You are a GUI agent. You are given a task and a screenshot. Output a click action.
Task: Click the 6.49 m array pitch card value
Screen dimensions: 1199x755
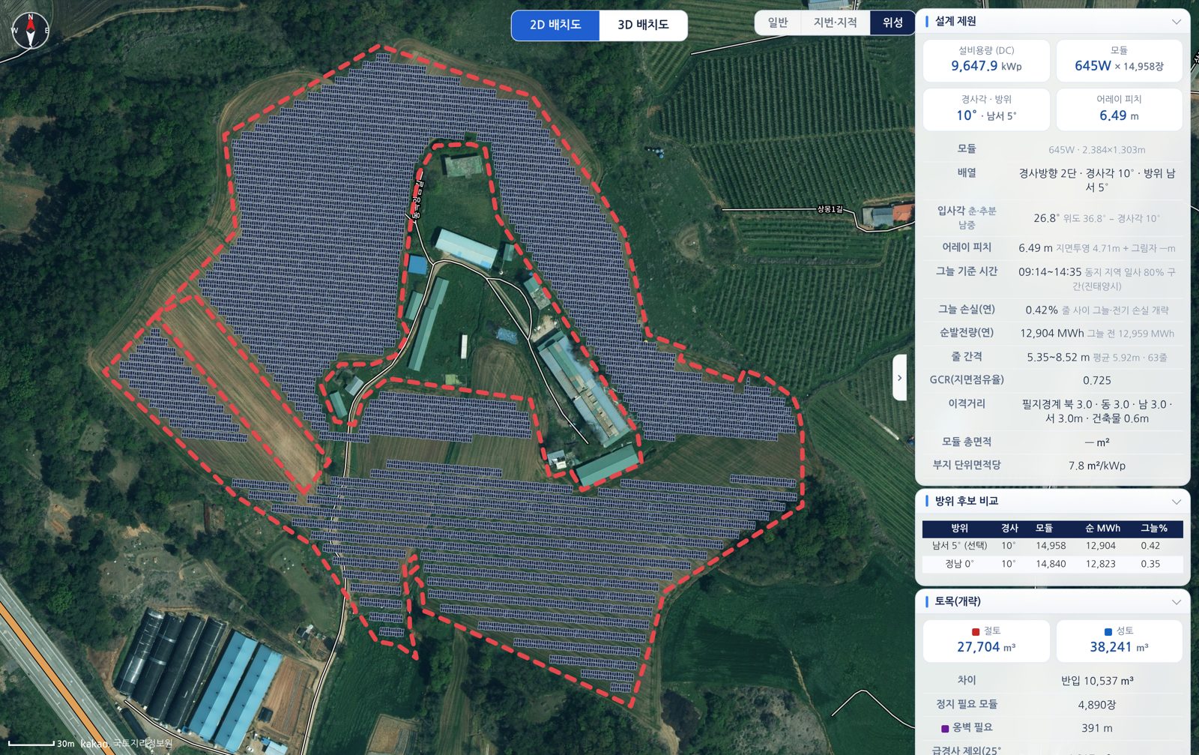pos(1119,115)
